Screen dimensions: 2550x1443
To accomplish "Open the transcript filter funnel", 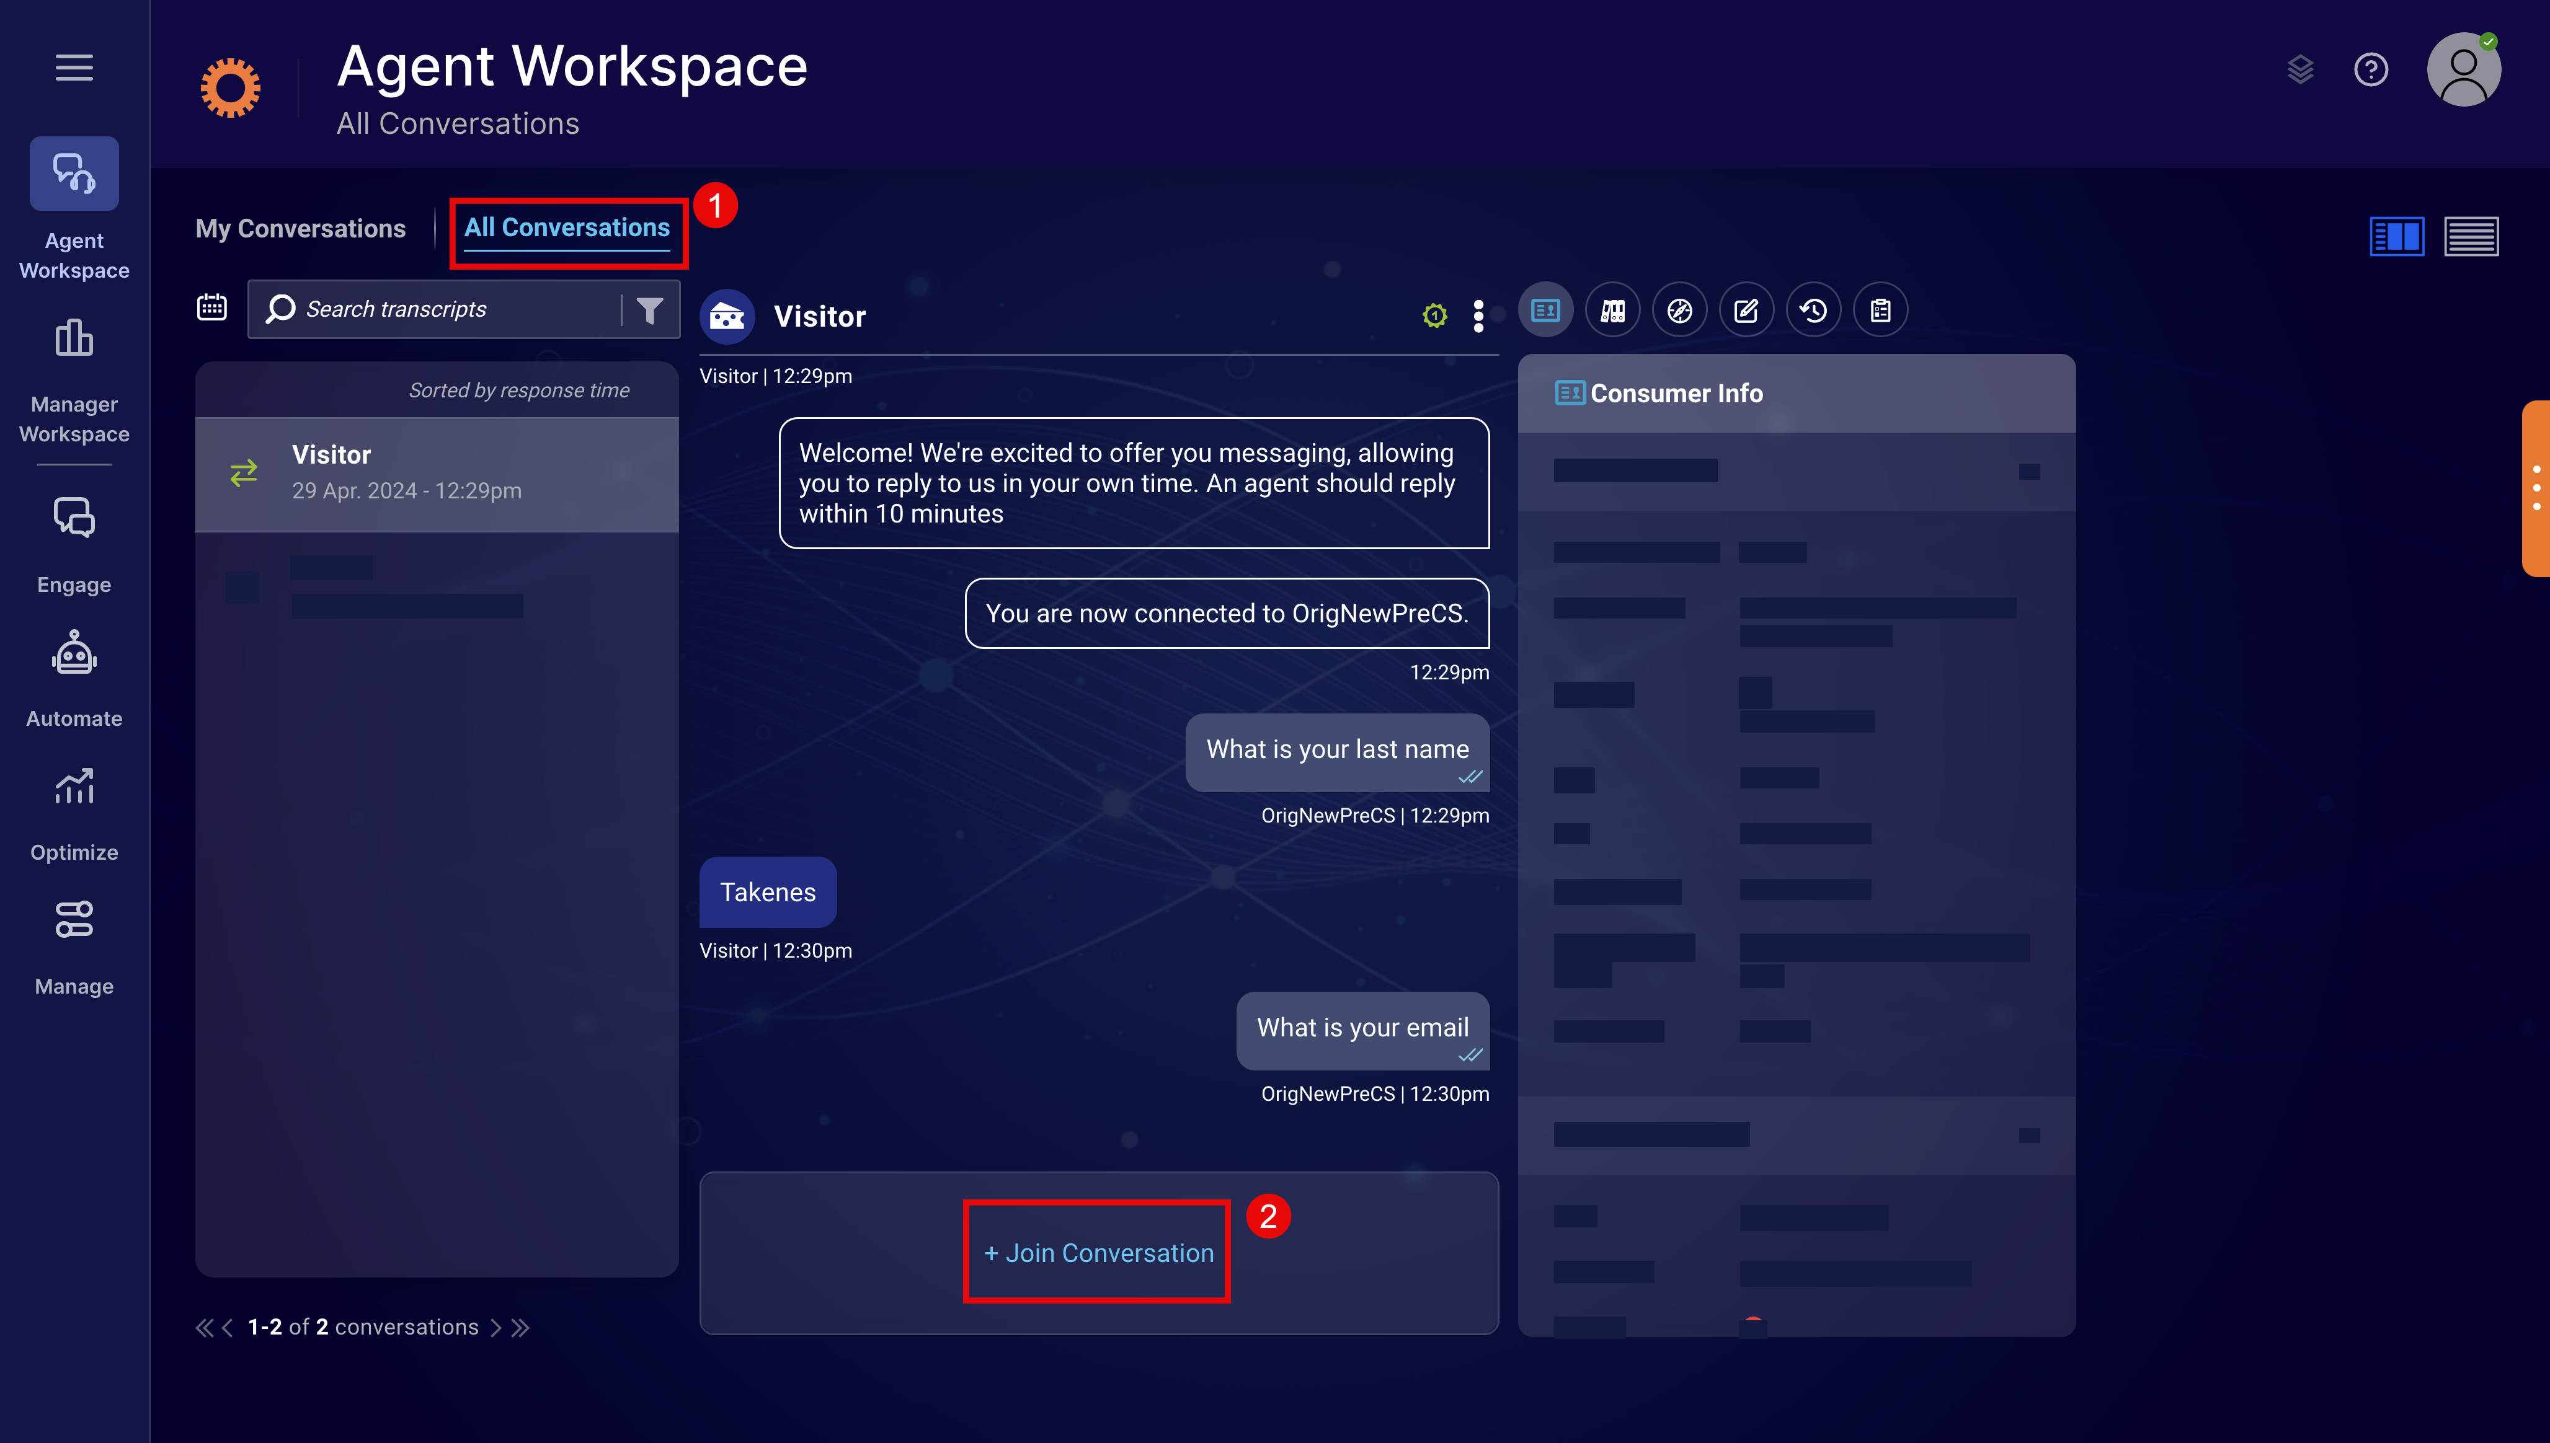I will tap(649, 310).
